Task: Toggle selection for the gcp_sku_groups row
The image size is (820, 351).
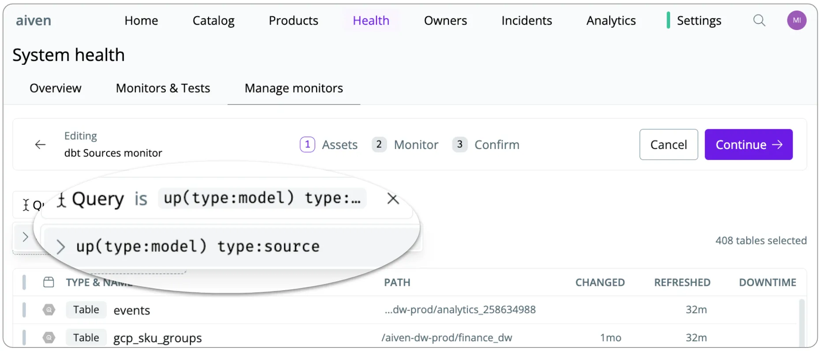Action: [x=24, y=338]
